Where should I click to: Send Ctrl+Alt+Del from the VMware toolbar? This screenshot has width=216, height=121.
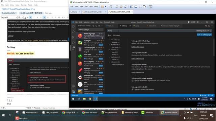point(111,7)
